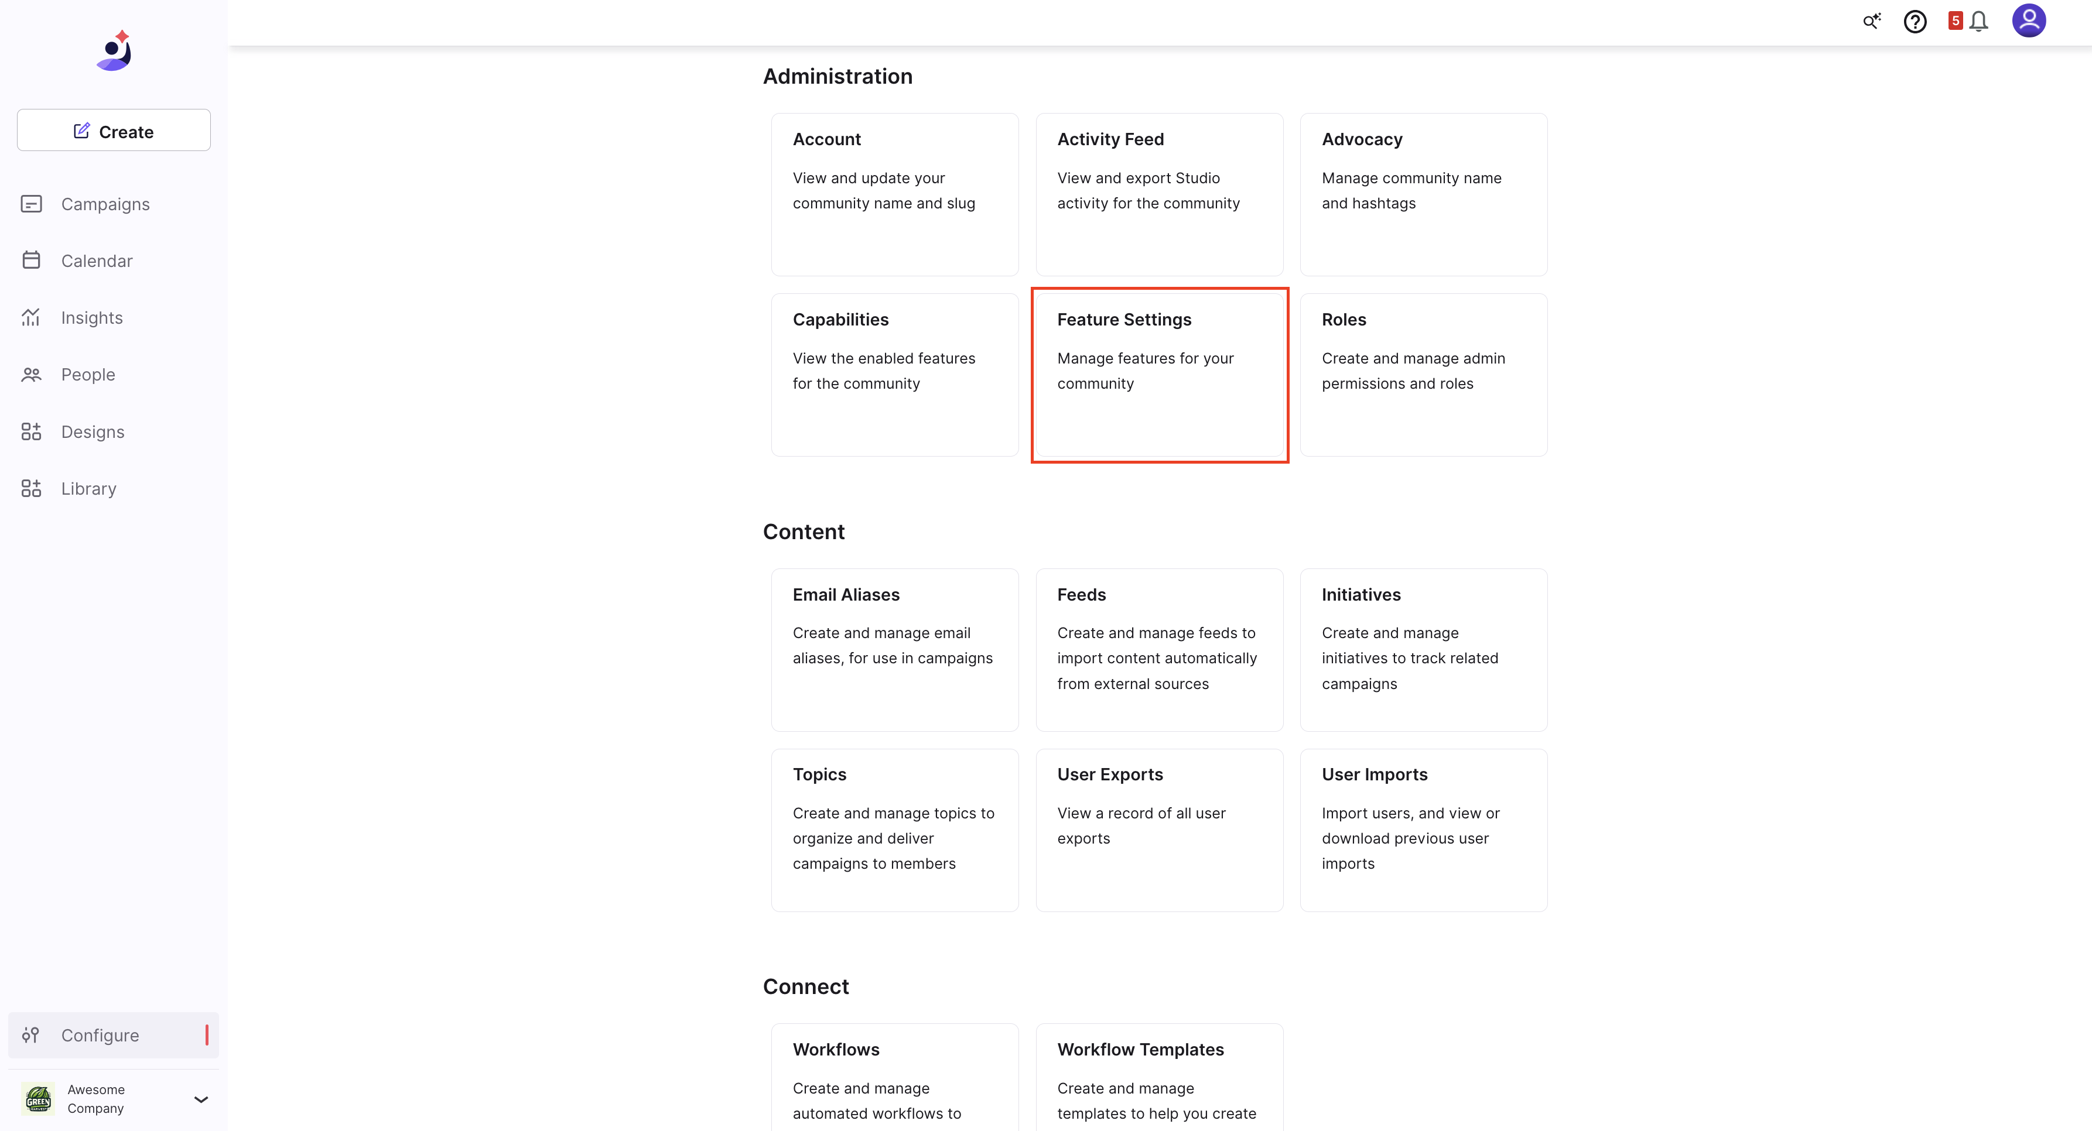
Task: Open the Workflow Templates card
Action: [1159, 1077]
